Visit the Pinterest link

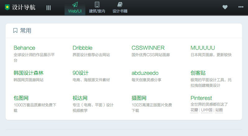pyautogui.click(x=201, y=98)
